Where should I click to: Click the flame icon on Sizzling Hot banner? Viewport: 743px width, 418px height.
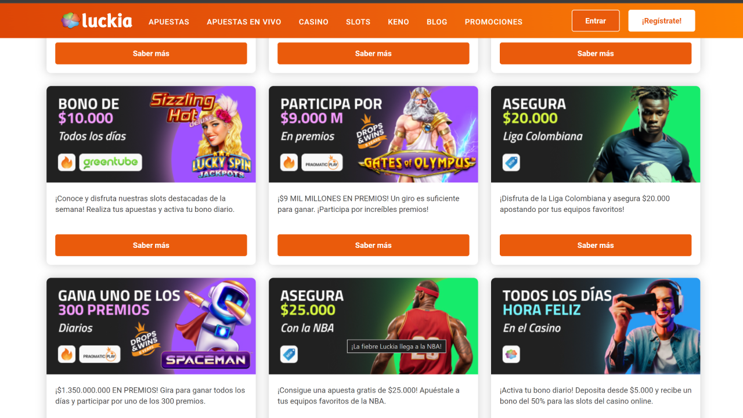click(67, 163)
